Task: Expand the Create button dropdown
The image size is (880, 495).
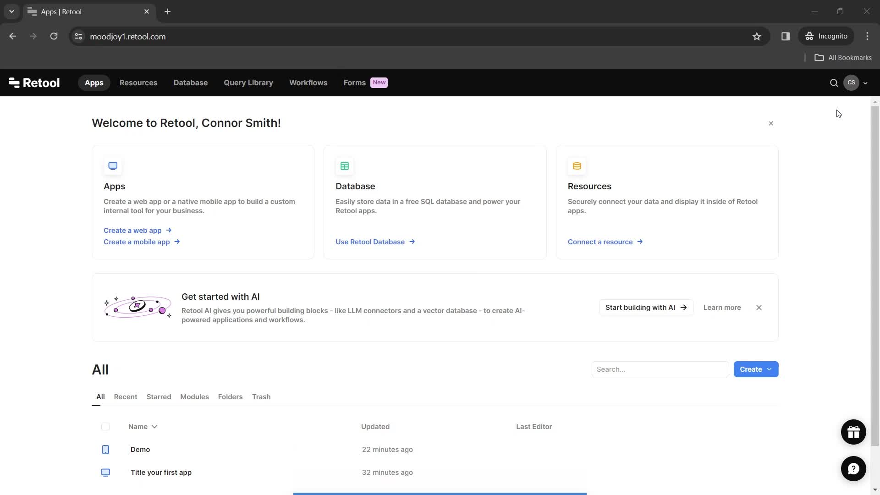Action: pos(770,369)
